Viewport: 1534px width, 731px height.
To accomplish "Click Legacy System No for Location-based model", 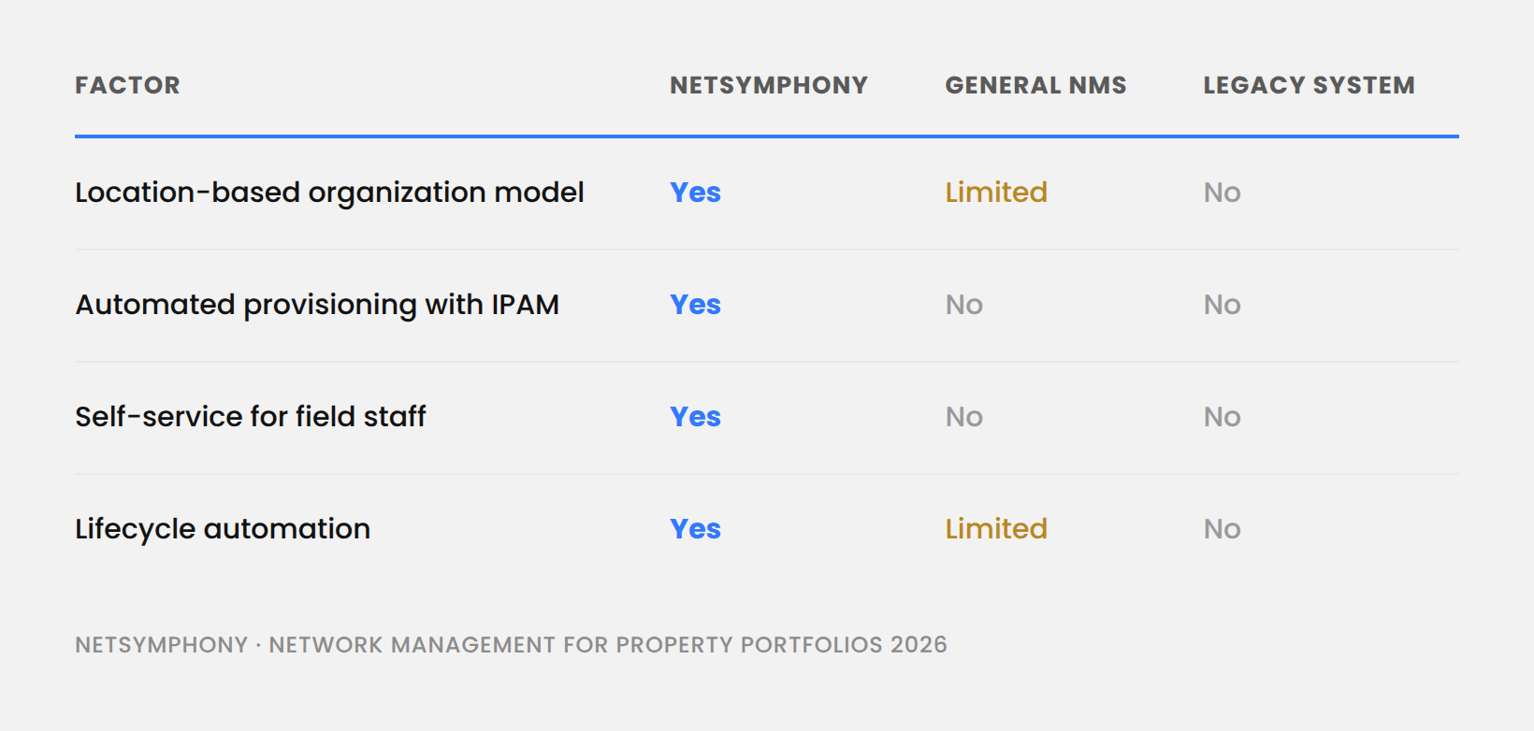I will coord(1222,193).
